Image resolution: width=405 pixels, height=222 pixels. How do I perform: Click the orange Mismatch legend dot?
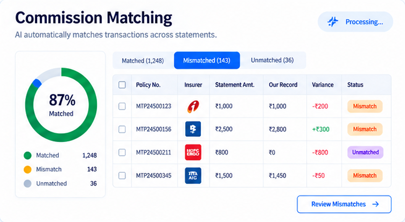[x=27, y=169]
